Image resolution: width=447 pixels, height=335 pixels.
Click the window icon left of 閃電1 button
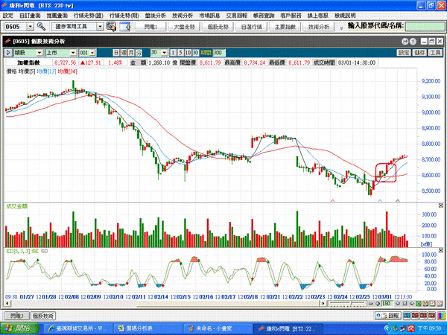point(125,27)
